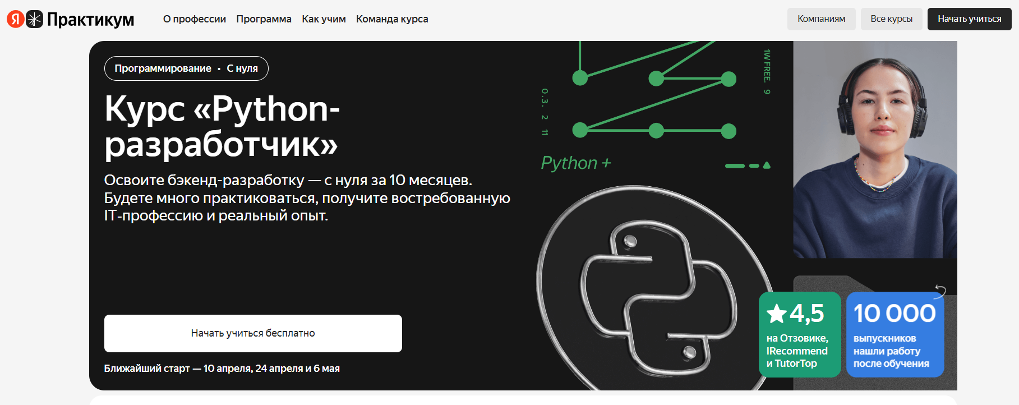This screenshot has height=405, width=1019.
Task: Click the "Начать учиться бесплатно" button
Action: point(253,333)
